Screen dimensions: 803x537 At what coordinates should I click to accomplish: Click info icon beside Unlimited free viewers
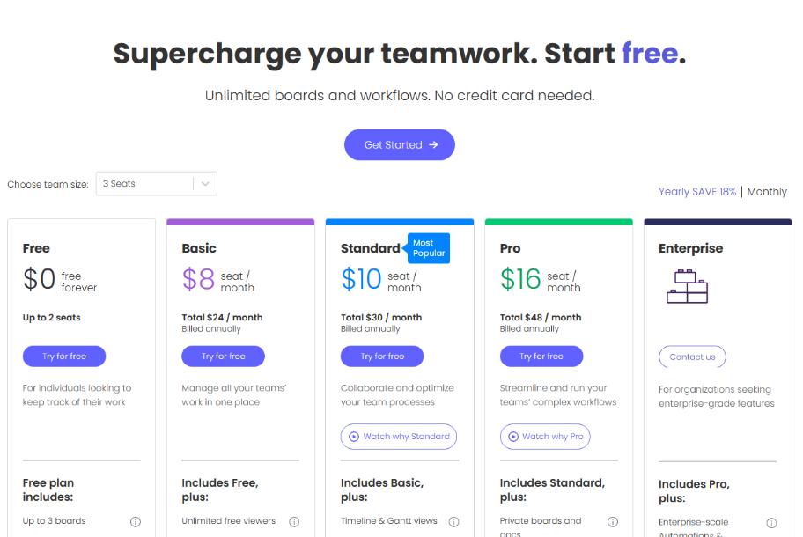click(294, 521)
